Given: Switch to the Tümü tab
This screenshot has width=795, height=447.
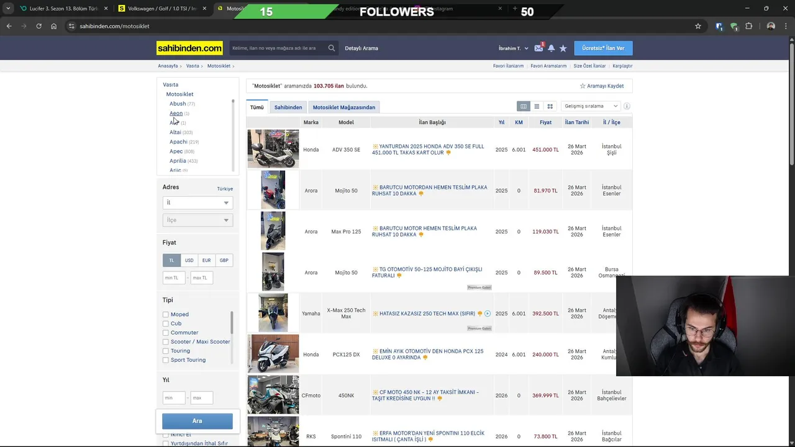Looking at the screenshot, I should point(257,107).
